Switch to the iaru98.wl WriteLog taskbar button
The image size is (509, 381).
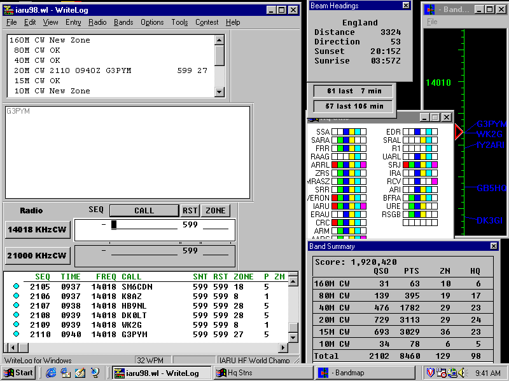click(x=162, y=373)
